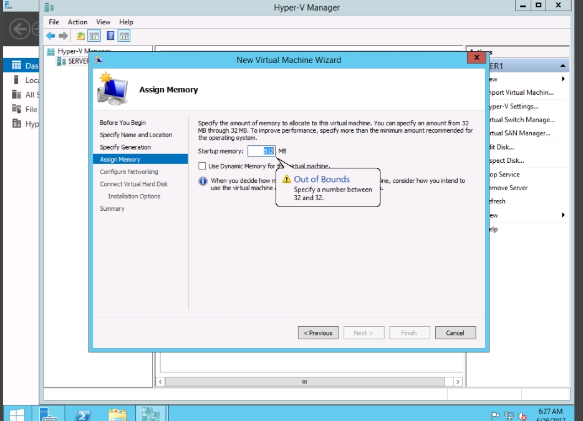Screen dimensions: 583x421
Task: Go to the Summary step
Action: click(112, 209)
